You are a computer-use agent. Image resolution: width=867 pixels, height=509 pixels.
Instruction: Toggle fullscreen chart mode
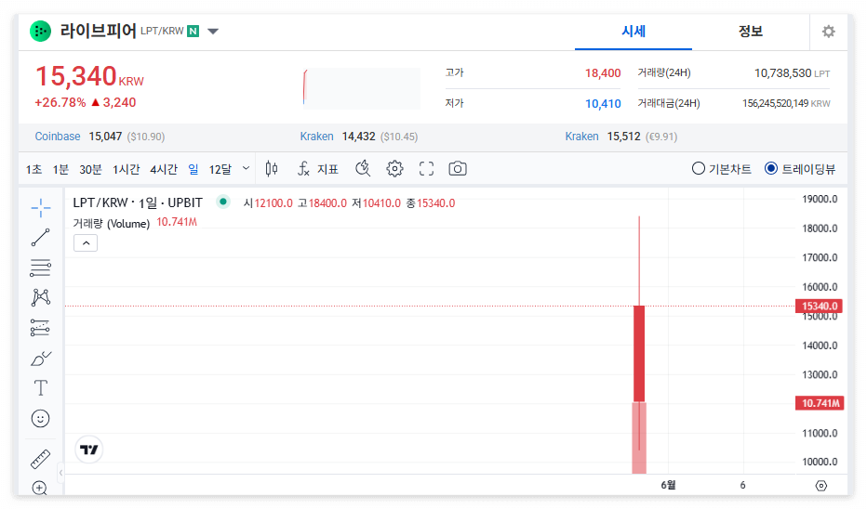(426, 169)
